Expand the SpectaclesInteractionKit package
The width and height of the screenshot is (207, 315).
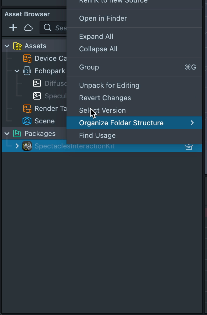[x=17, y=146]
